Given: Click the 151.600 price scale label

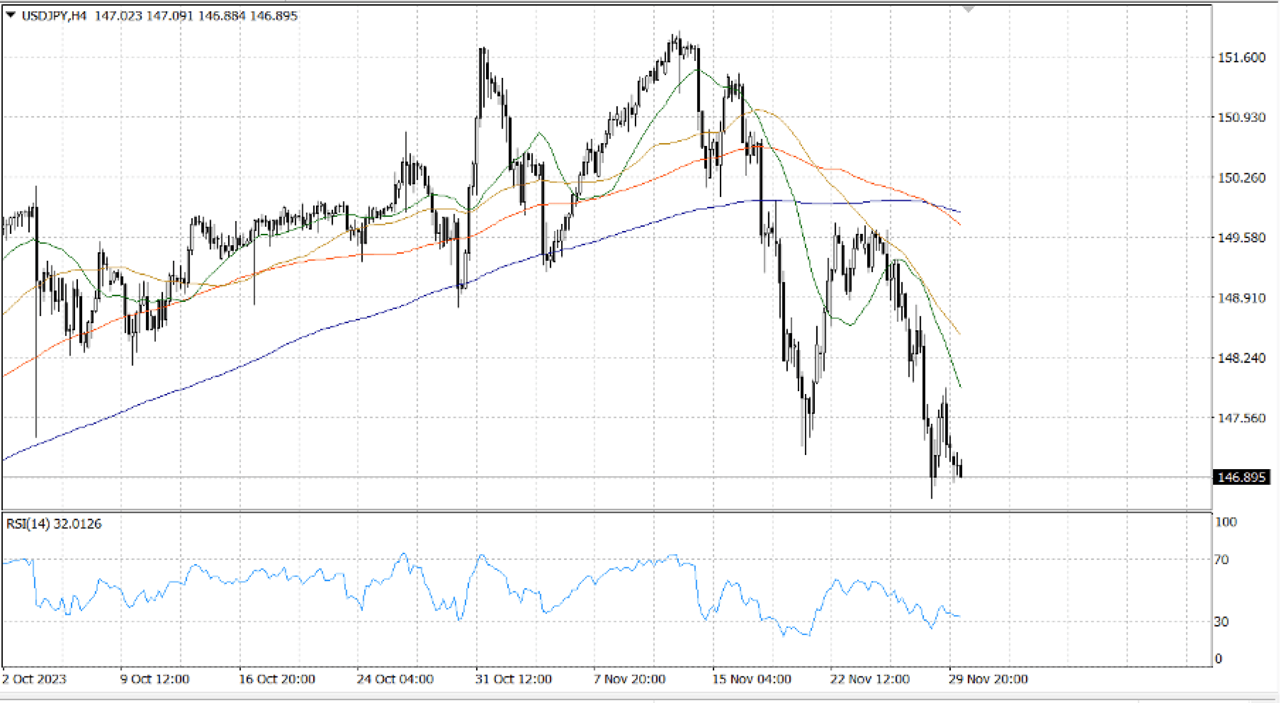Looking at the screenshot, I should coord(1241,58).
